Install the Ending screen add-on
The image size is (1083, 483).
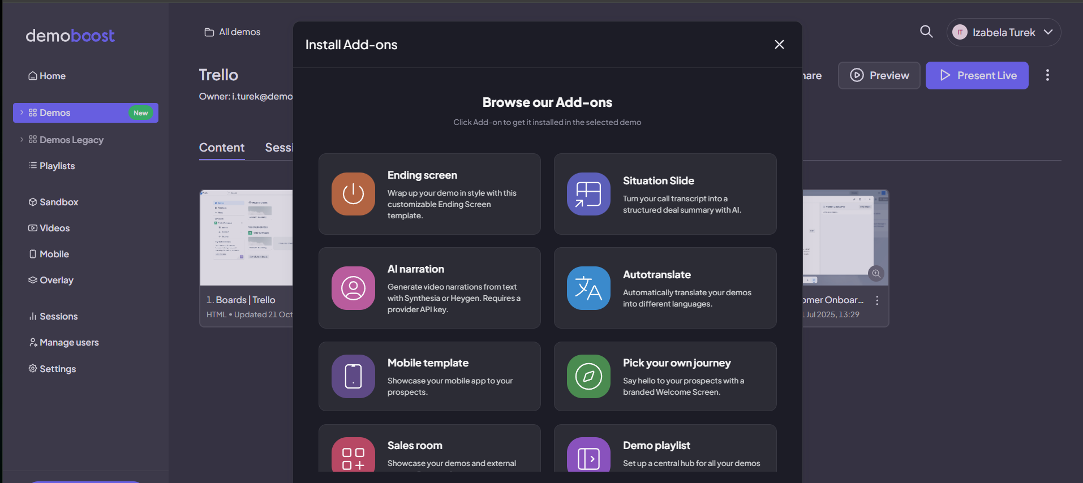[429, 194]
